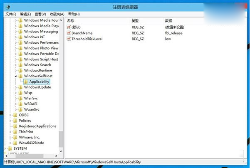Click the WlanSvc folder icon
This screenshot has width=250, height=168.
[20, 98]
